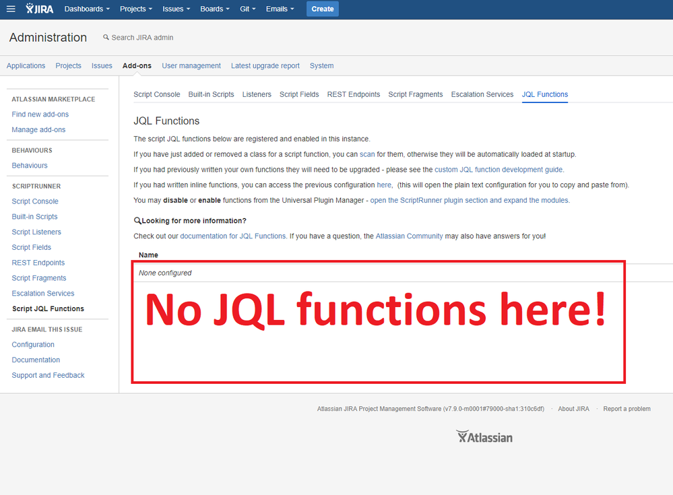Select Script JQL Functions in sidebar

[x=48, y=309]
